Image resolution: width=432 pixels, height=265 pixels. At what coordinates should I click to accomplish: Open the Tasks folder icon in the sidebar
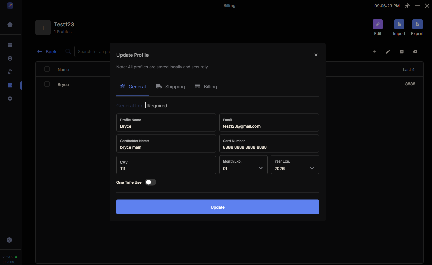point(10,45)
